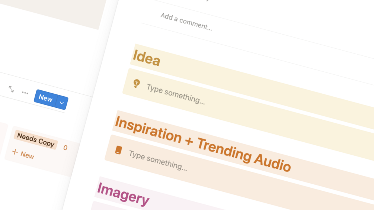Select the Idea heading
Viewport: 374px width, 210px height.
147,58
